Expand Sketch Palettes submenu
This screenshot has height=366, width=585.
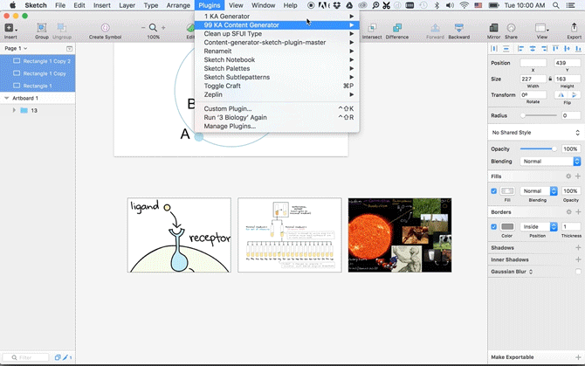277,68
